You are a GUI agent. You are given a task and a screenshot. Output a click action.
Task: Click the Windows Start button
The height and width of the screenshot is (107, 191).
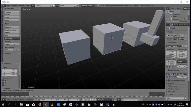[x=3, y=104]
